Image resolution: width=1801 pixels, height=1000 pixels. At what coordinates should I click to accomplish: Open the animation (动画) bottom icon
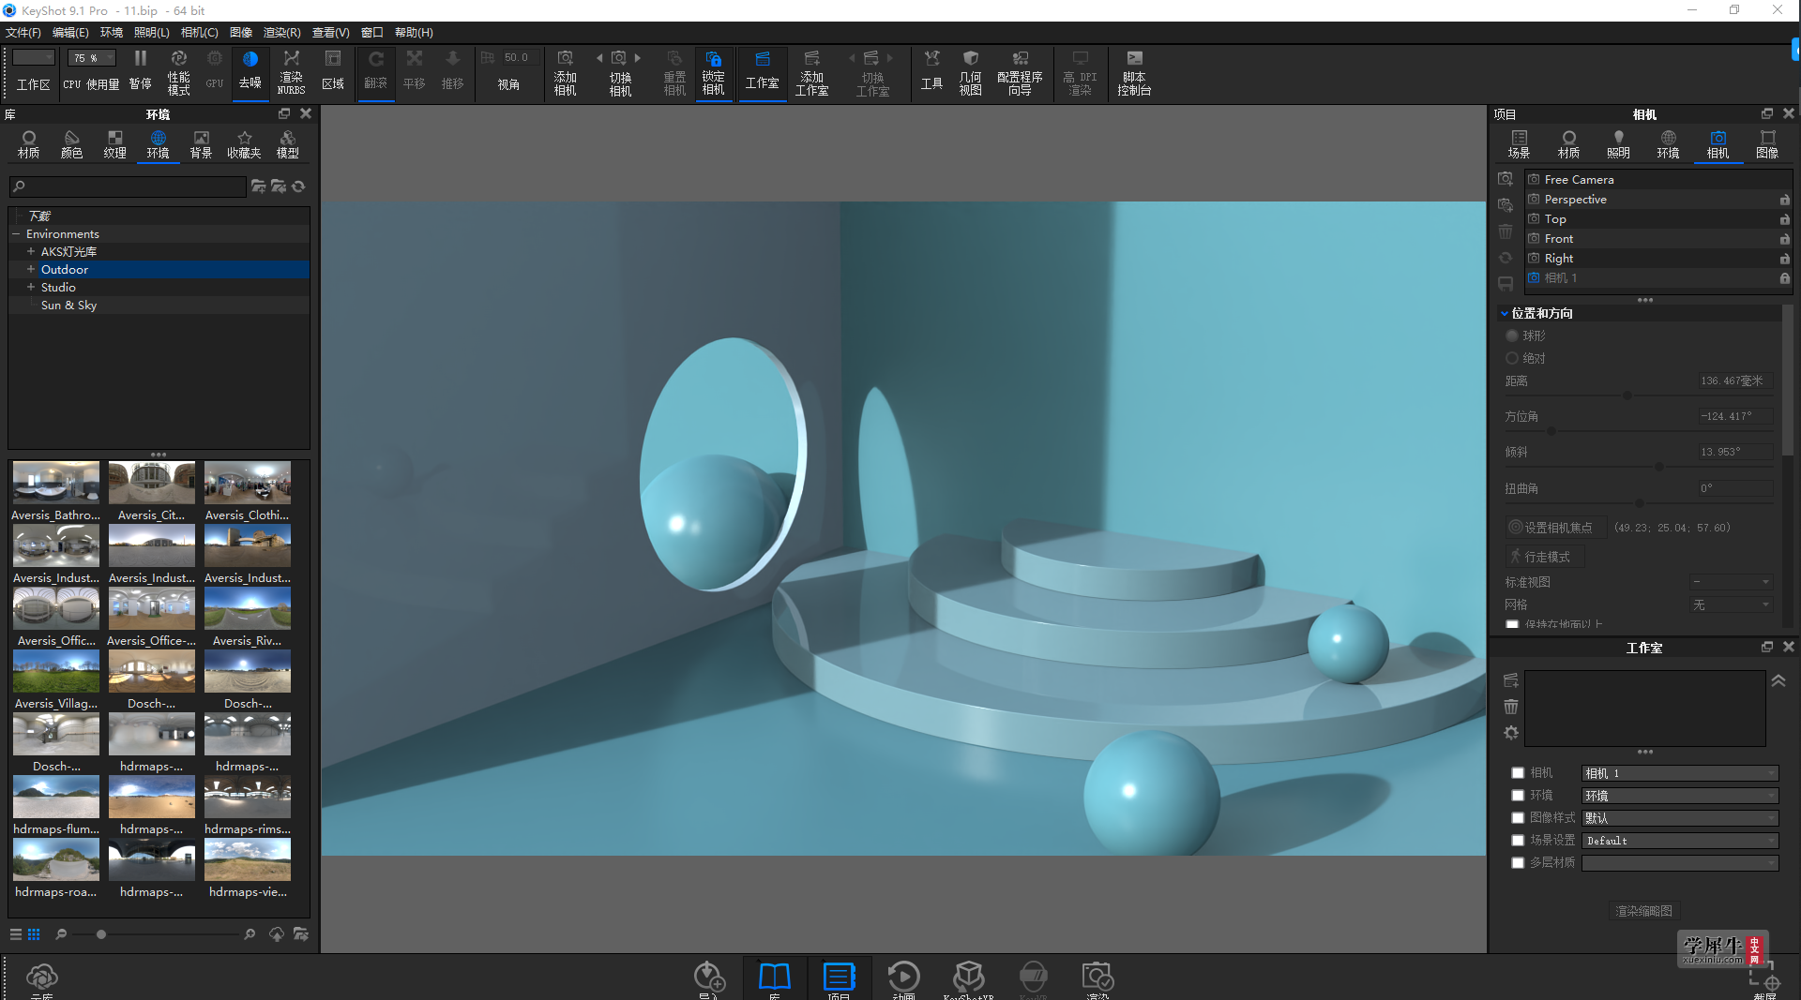click(x=903, y=978)
